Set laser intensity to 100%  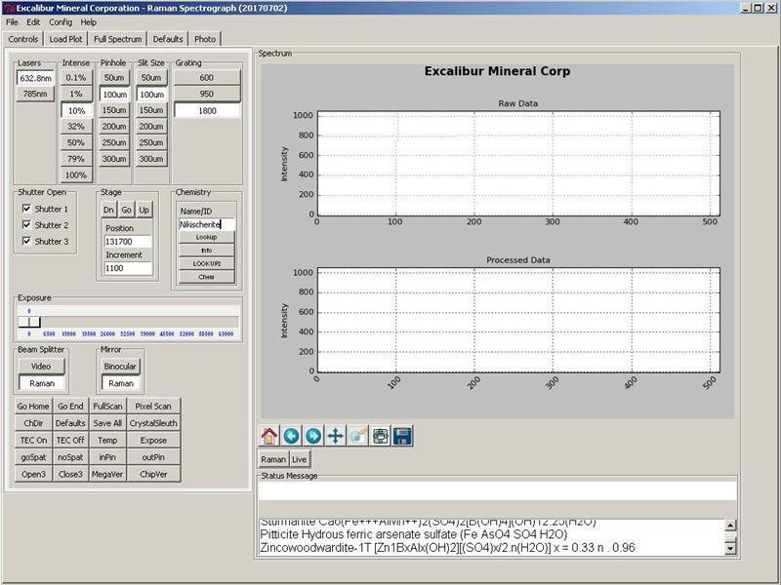pyautogui.click(x=76, y=175)
